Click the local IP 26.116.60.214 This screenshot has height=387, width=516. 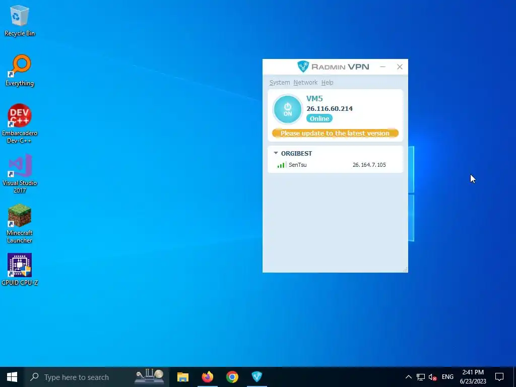(x=330, y=109)
